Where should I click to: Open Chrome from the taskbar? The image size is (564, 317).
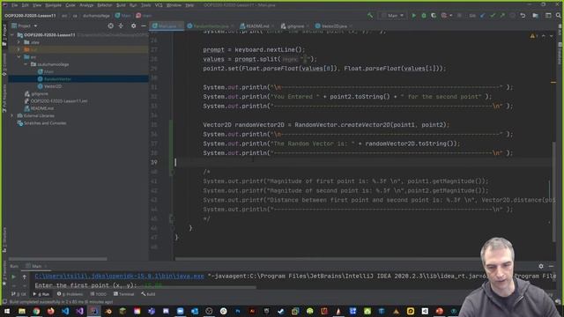tap(36, 311)
